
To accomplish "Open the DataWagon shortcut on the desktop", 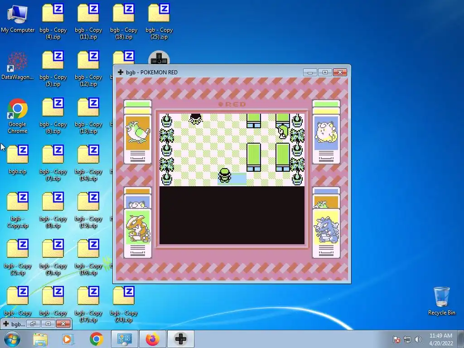I will point(18,65).
